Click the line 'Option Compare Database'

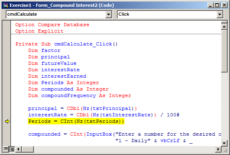click(52, 25)
